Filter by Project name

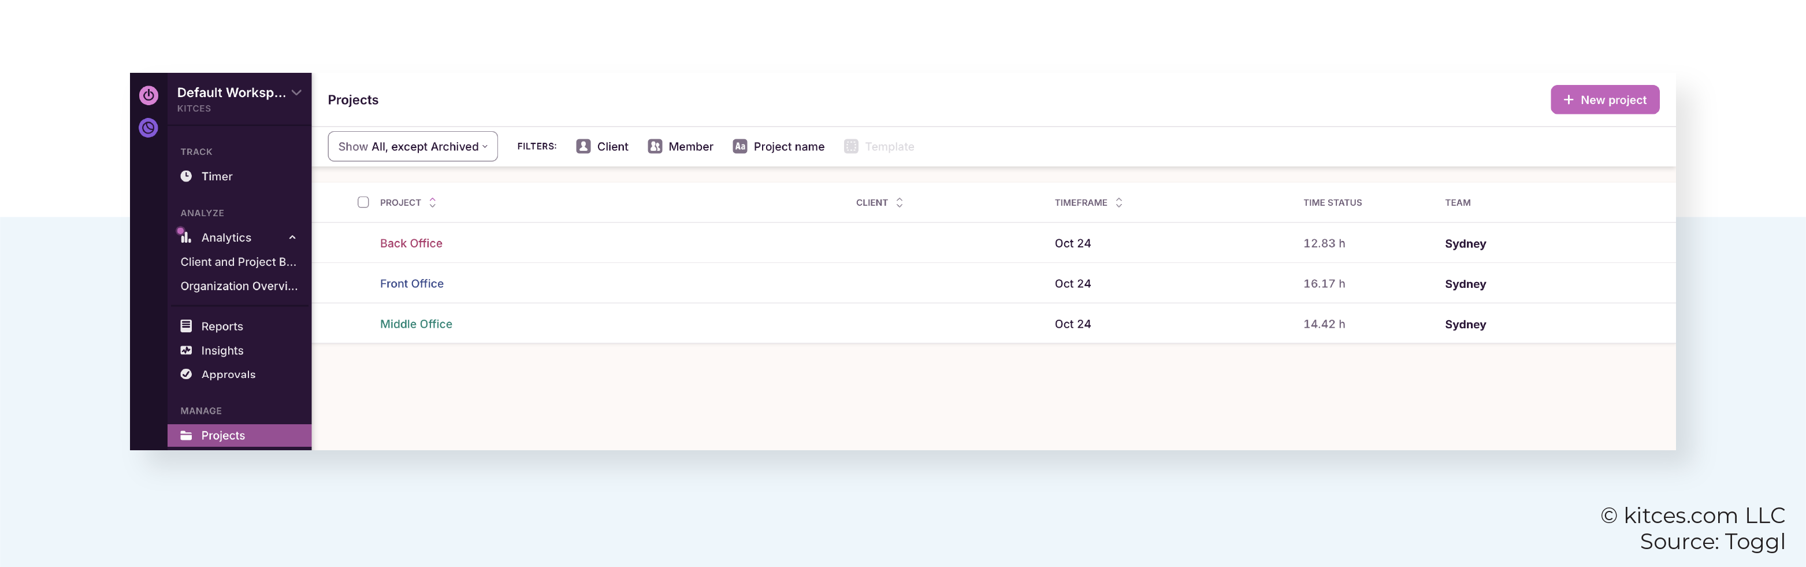(778, 146)
